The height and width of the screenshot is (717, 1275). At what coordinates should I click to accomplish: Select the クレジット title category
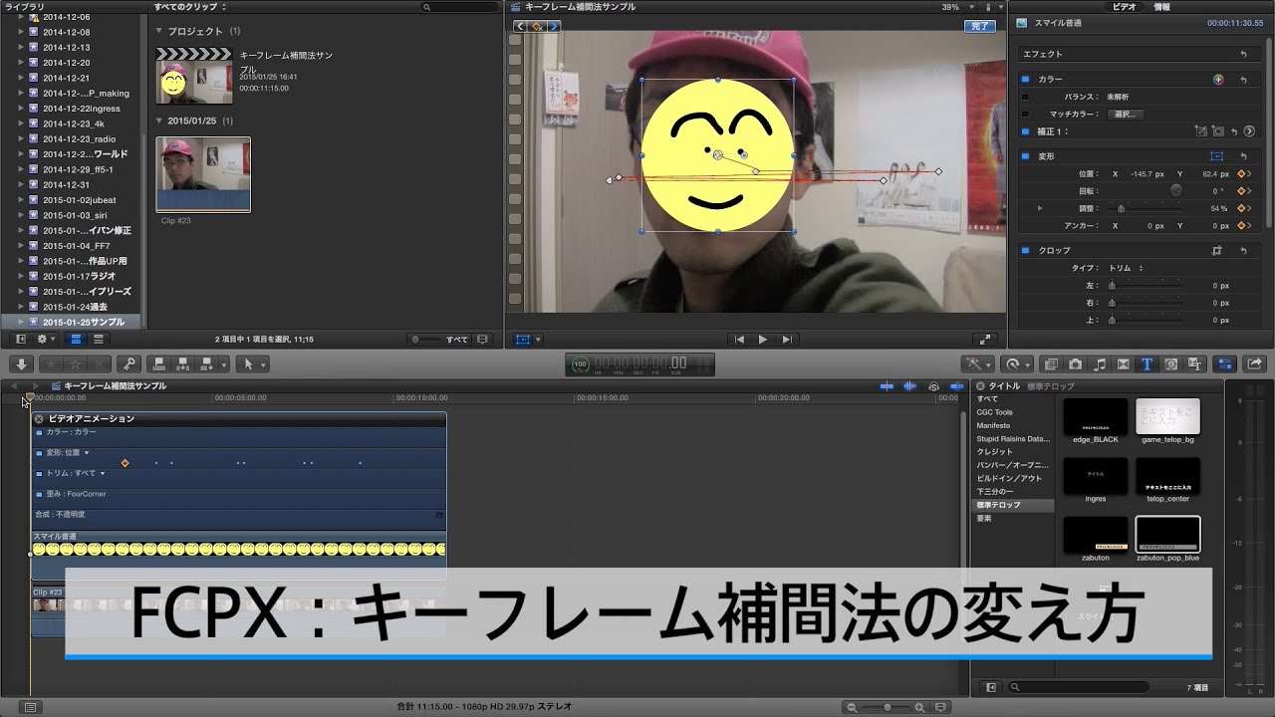[995, 452]
